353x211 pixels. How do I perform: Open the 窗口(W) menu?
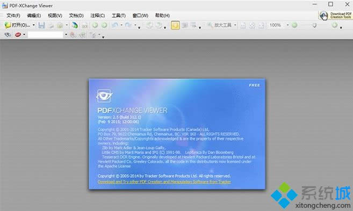tap(140, 16)
